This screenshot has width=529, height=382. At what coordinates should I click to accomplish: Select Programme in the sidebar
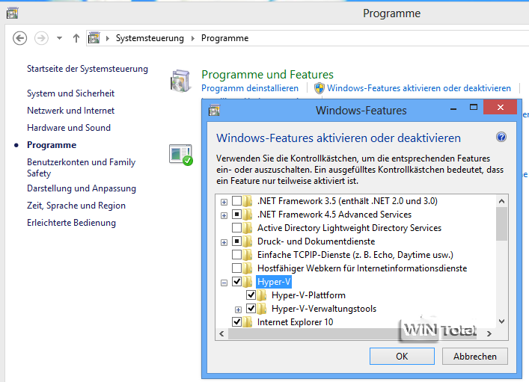click(52, 145)
